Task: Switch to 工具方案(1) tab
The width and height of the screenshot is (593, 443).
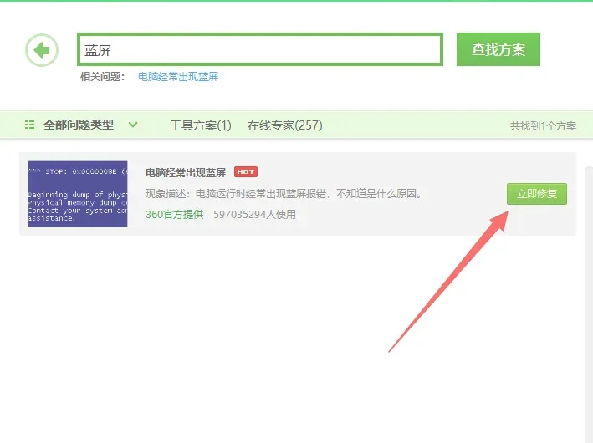Action: coord(201,125)
